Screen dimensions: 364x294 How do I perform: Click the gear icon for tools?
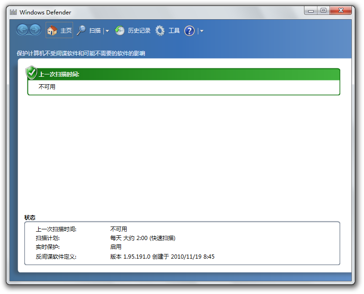pyautogui.click(x=160, y=30)
